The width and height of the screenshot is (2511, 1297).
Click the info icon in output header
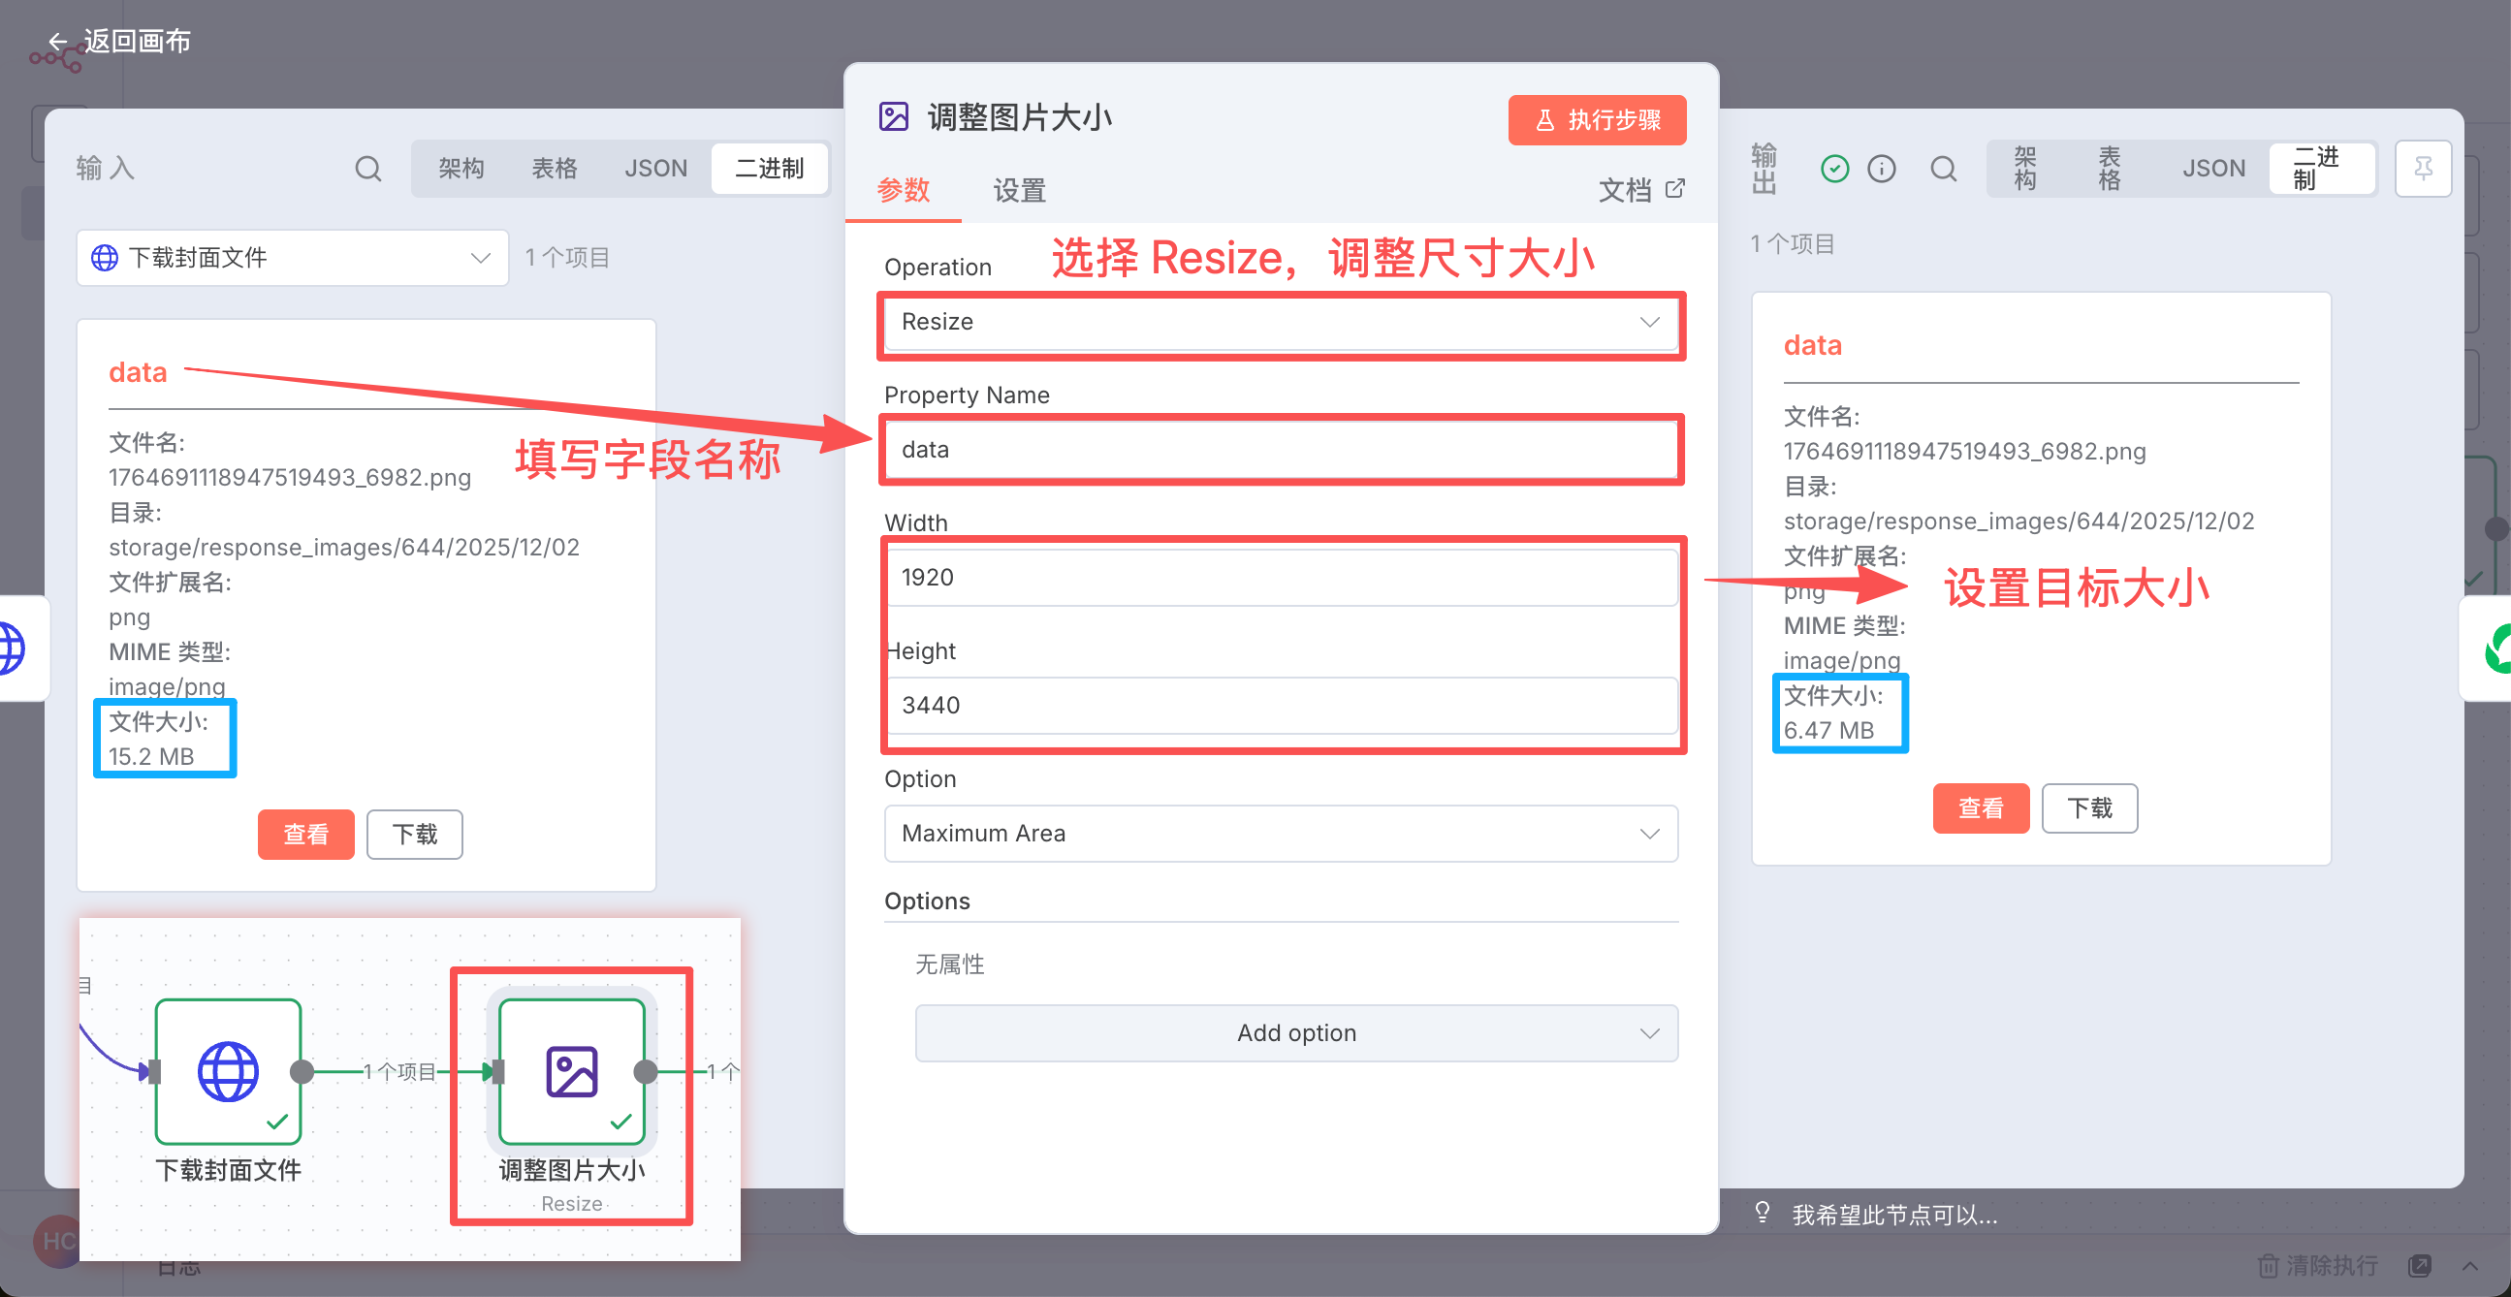click(x=1881, y=169)
